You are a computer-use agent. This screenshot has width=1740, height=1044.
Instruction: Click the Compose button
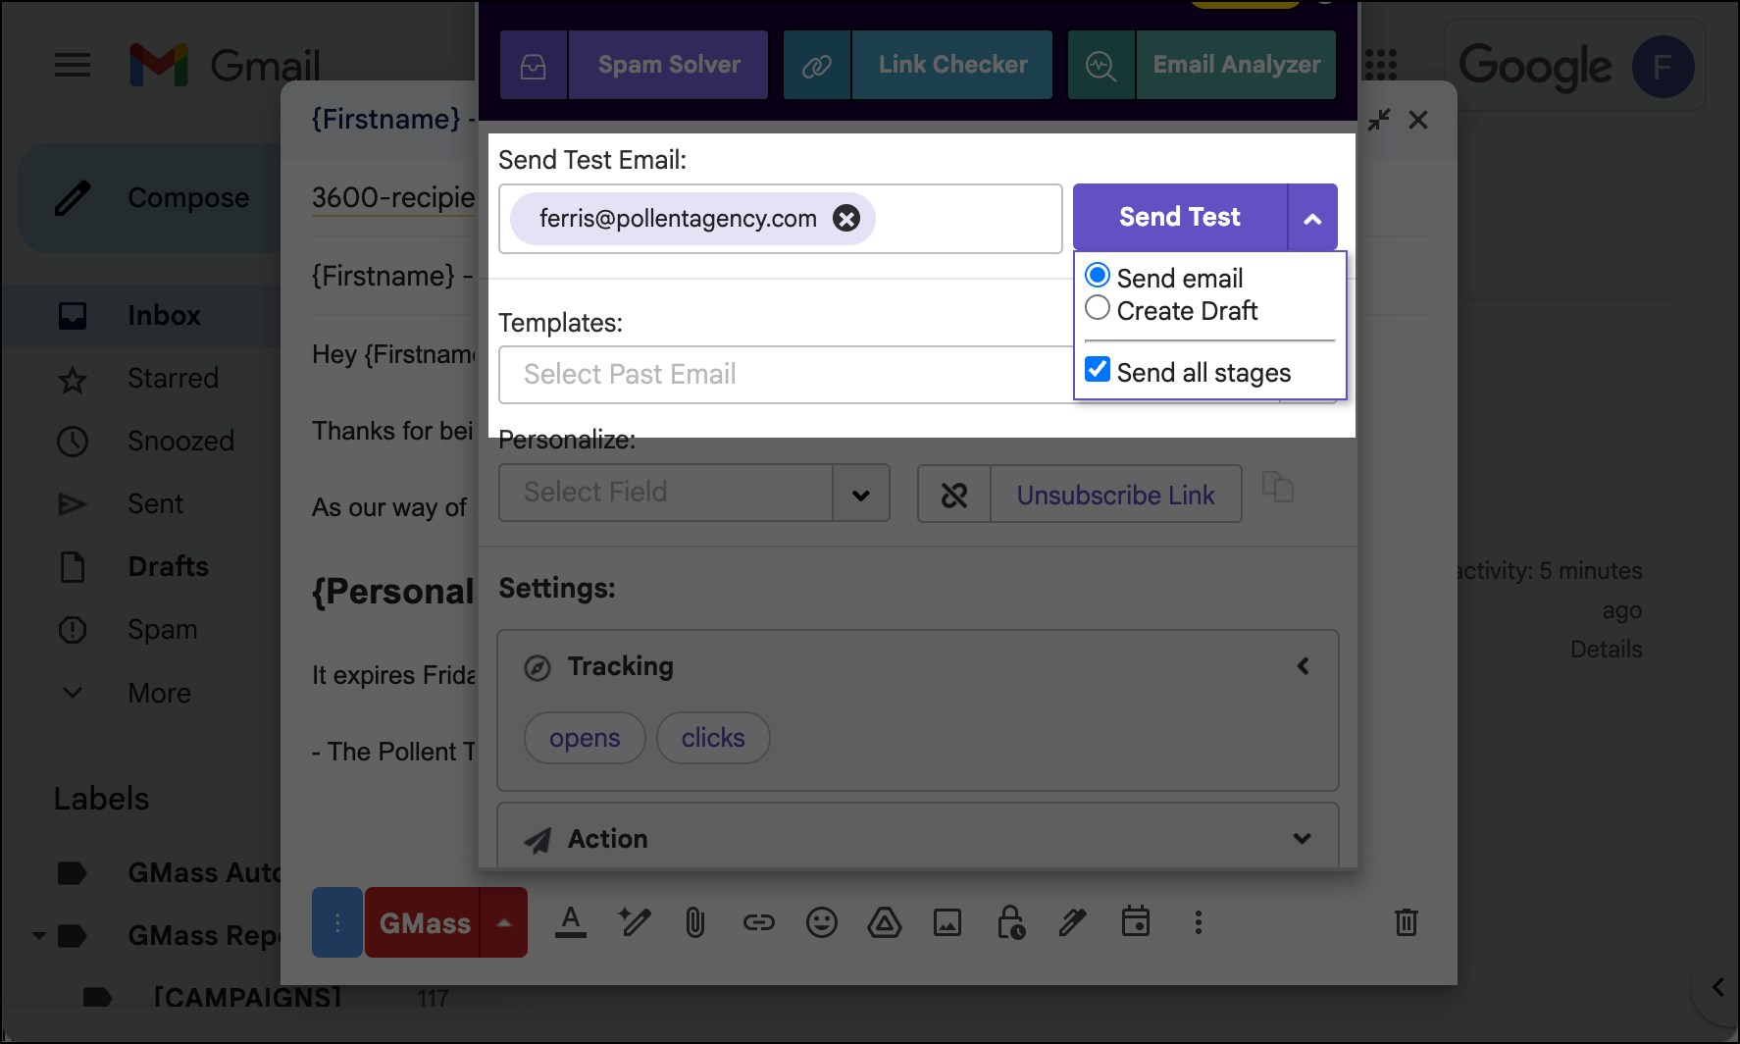(149, 198)
